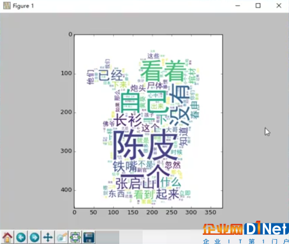Click the word 没有 in word cloud
This screenshot has width=289, height=244.
point(179,105)
